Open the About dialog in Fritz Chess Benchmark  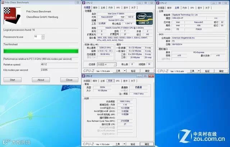(41, 80)
